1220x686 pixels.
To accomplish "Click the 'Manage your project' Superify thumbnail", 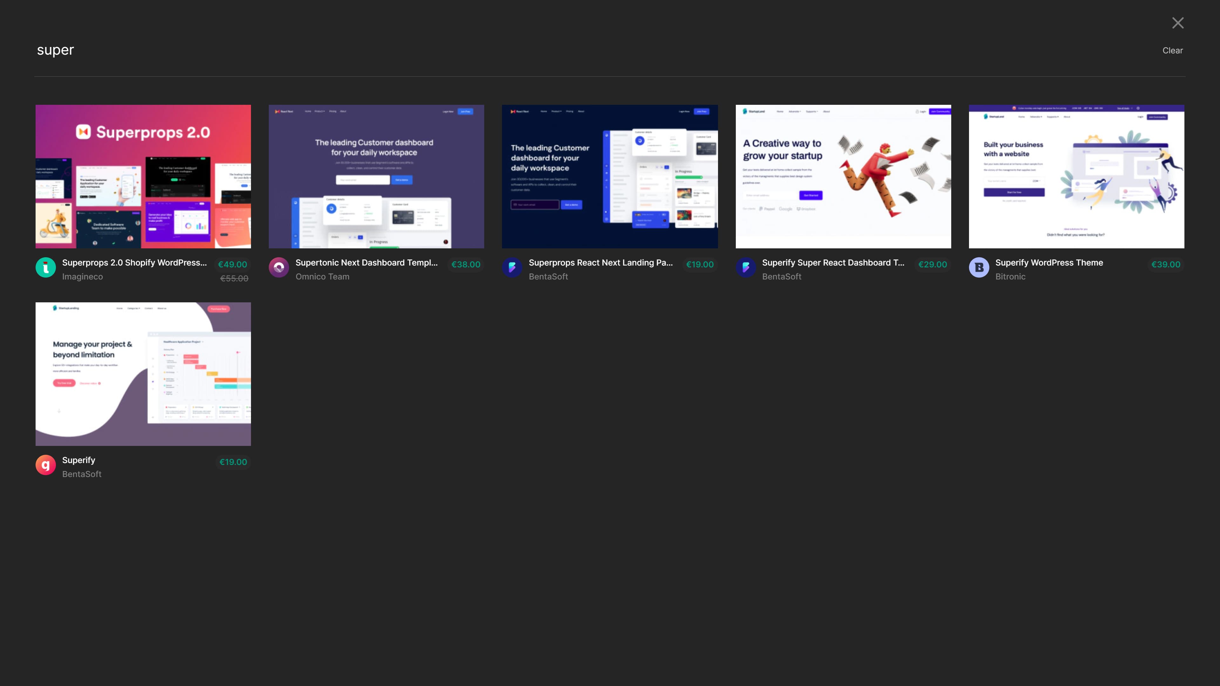I will [x=143, y=373].
